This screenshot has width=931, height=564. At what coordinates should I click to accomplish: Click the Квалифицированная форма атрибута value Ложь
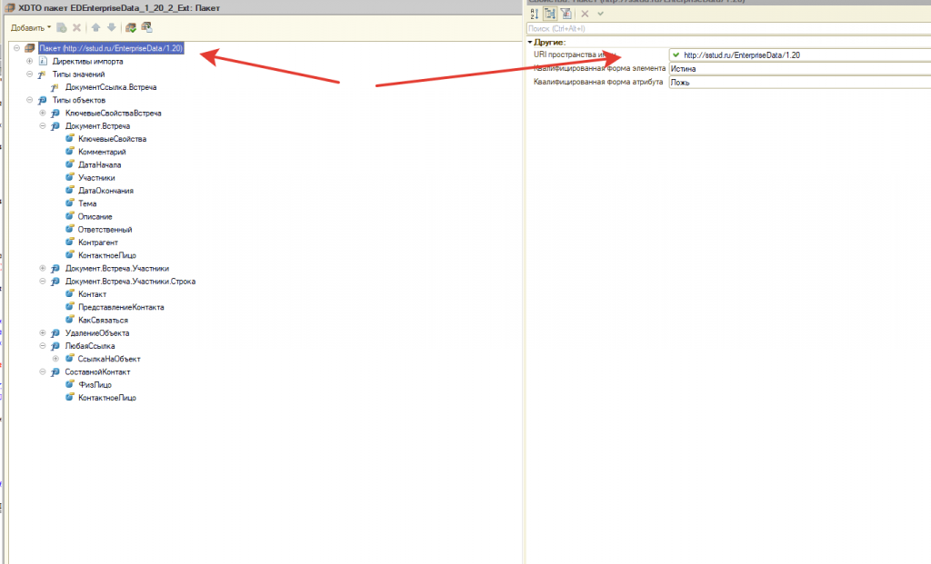tap(800, 83)
